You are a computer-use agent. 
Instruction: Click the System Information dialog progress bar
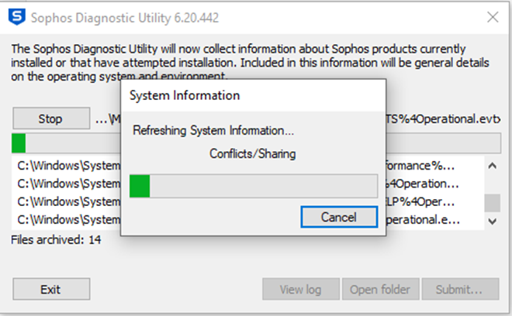click(x=253, y=186)
